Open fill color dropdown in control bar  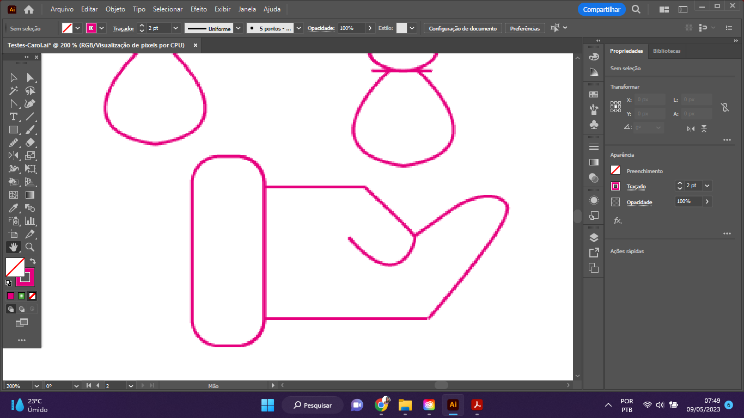78,28
